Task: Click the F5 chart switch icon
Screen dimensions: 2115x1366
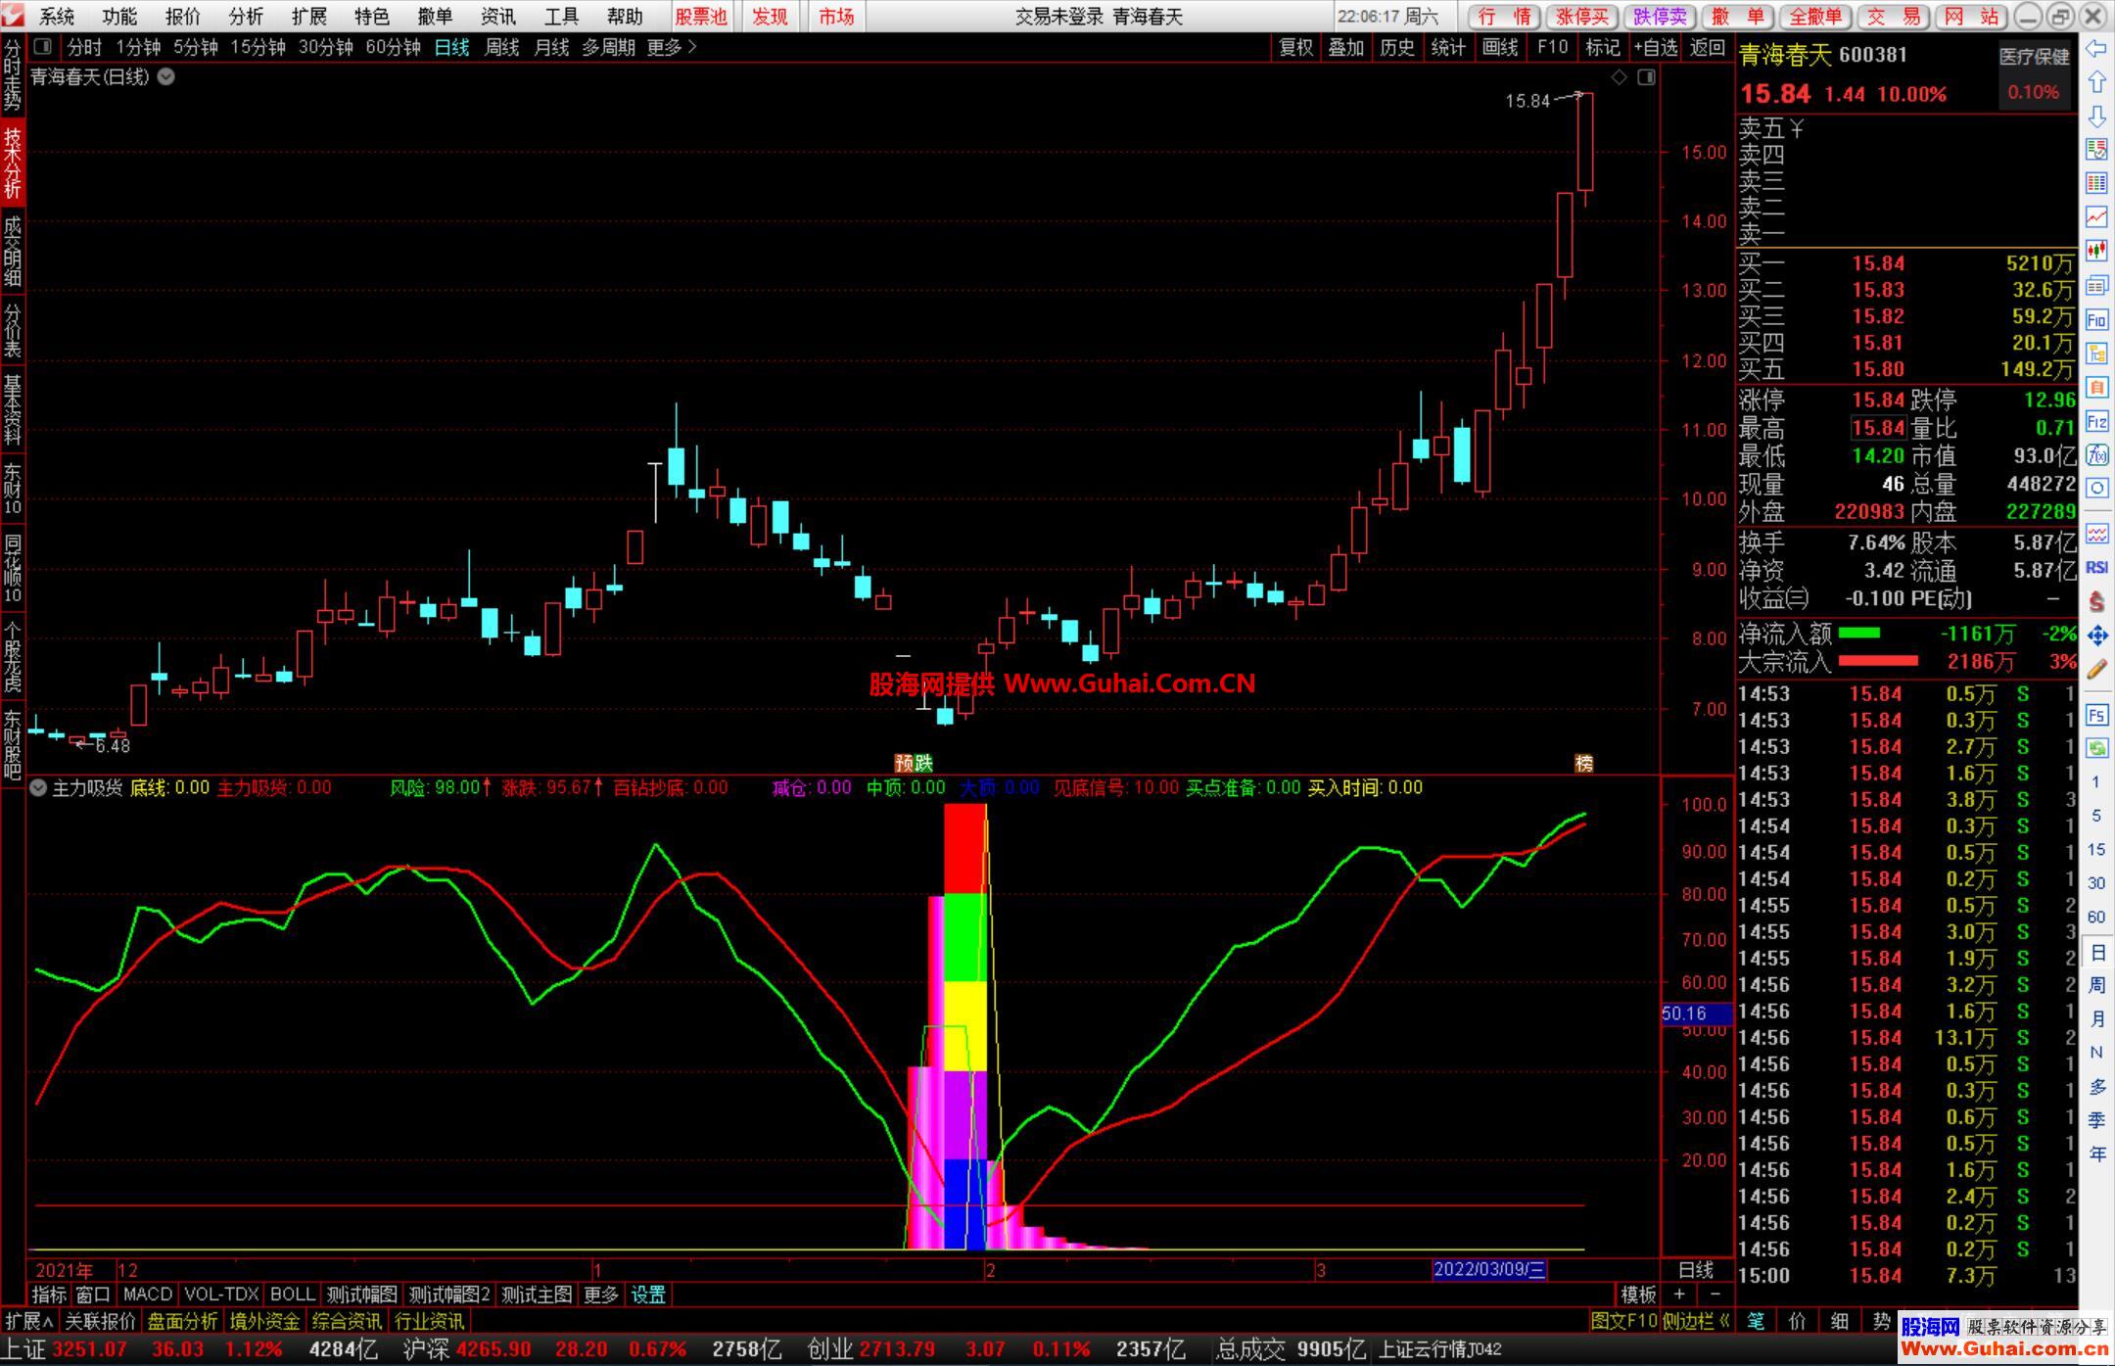Action: pyautogui.click(x=2096, y=715)
